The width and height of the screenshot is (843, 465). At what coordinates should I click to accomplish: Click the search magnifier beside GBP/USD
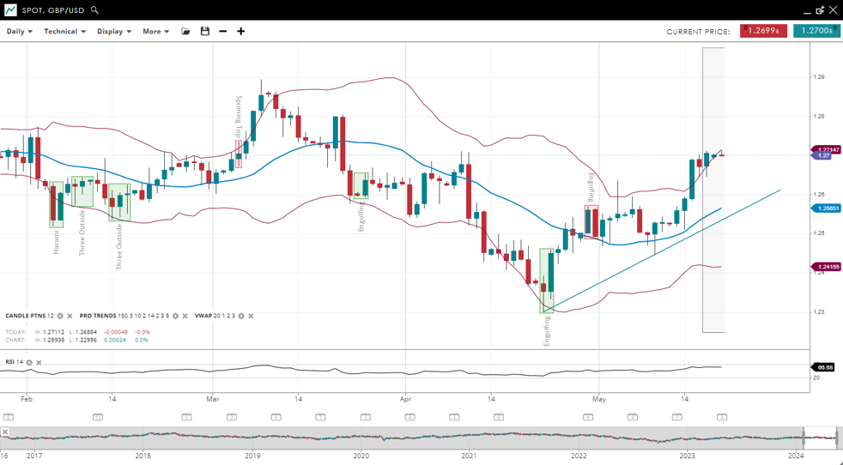(x=94, y=10)
